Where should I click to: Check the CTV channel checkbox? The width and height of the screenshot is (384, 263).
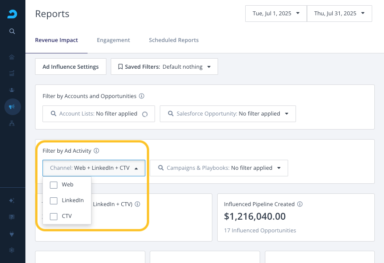[54, 217]
